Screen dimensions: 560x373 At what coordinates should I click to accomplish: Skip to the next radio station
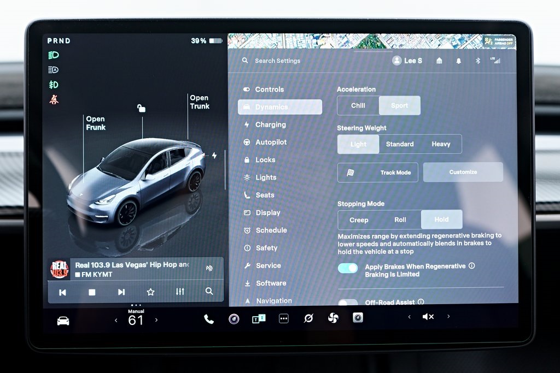(x=121, y=292)
